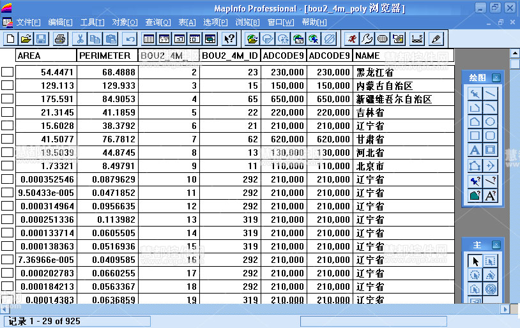Click the Undo arrow icon
The image size is (520, 328).
pyautogui.click(x=130, y=39)
